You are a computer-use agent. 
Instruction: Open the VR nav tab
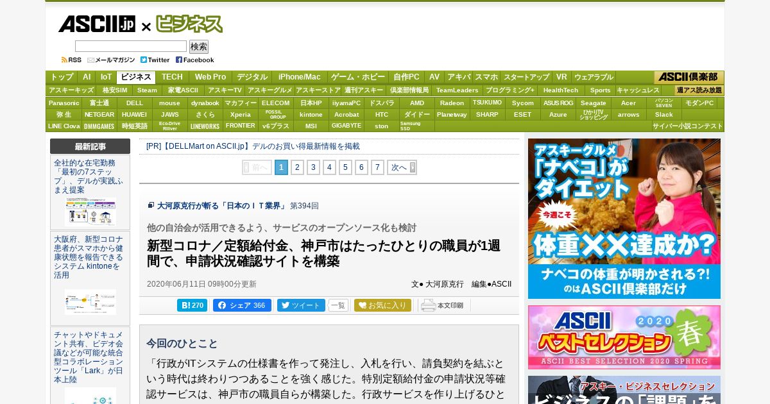561,77
